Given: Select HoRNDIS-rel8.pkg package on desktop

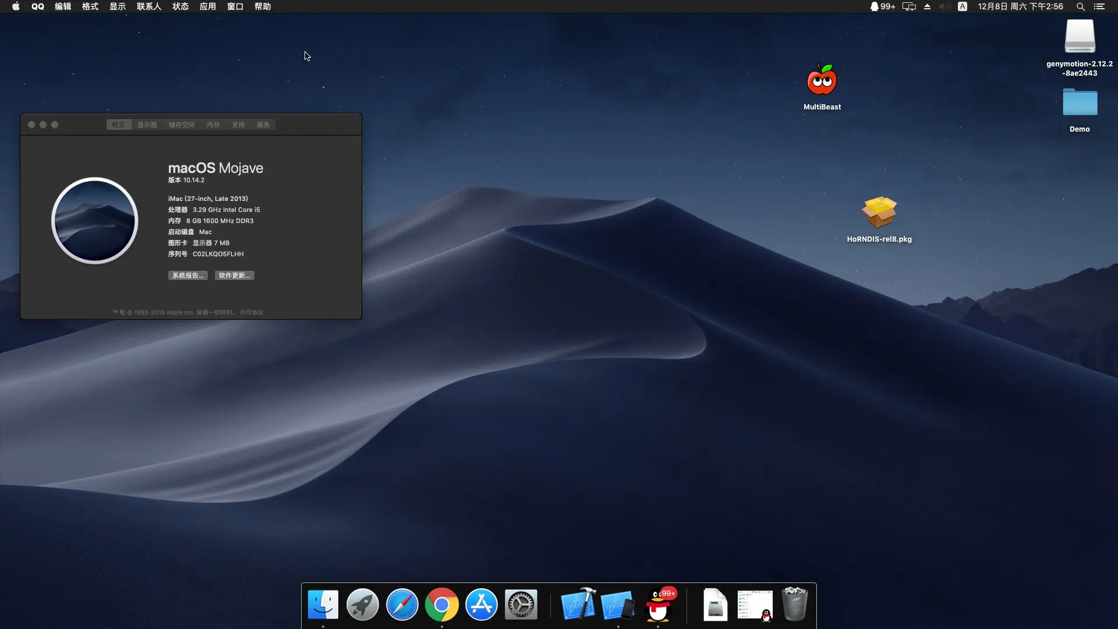Looking at the screenshot, I should 879,213.
